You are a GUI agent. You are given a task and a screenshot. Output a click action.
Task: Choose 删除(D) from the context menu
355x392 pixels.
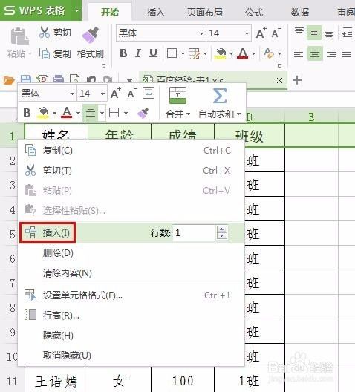click(131, 253)
